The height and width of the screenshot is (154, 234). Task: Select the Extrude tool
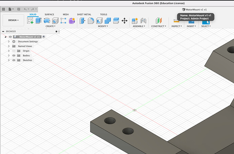pos(38,21)
